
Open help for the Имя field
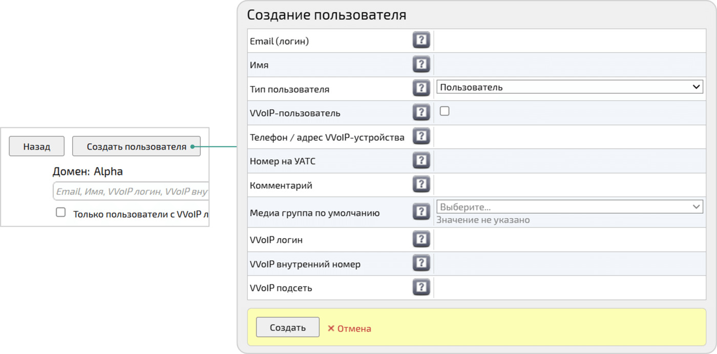coord(421,63)
